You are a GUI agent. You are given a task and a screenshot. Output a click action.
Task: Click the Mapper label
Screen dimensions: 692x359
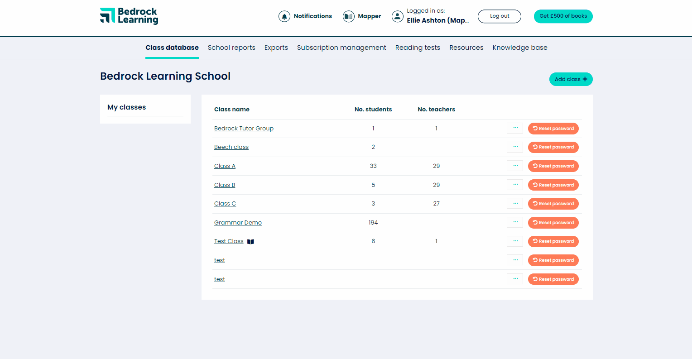[x=370, y=16]
